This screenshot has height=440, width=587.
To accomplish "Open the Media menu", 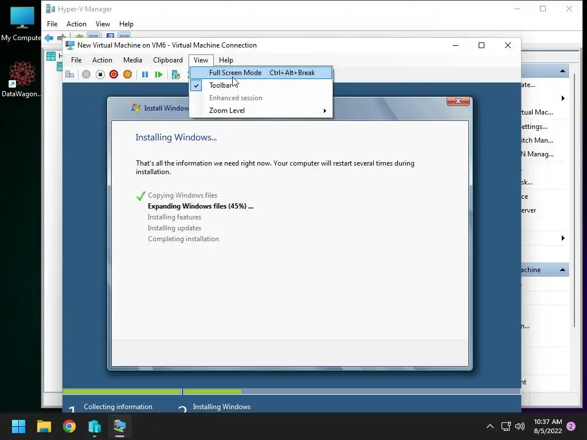I will tap(132, 60).
